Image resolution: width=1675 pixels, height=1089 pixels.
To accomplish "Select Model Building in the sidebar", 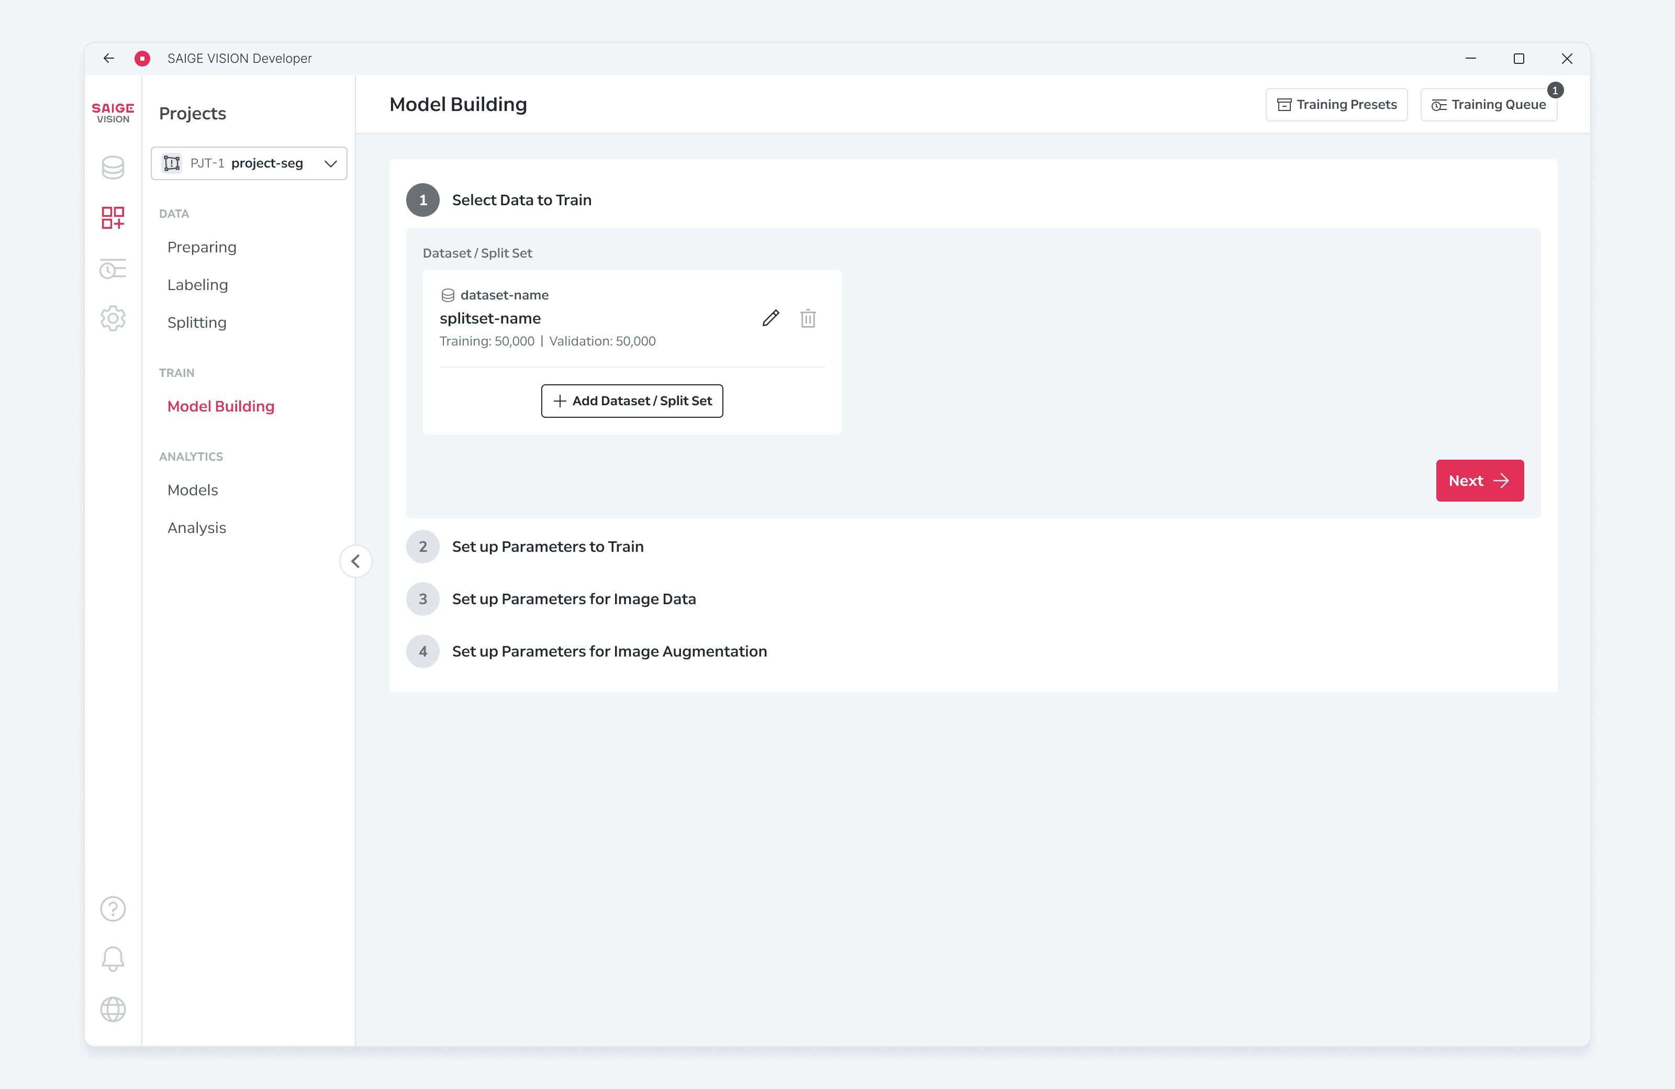I will [x=220, y=406].
